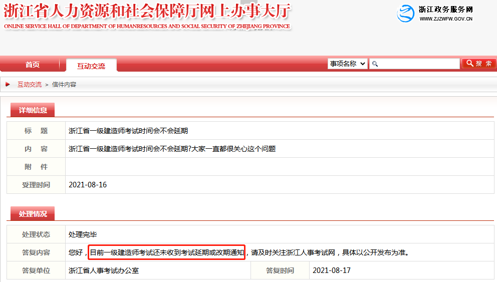This screenshot has width=497, height=282.
Task: Click the title text 浙江省一级建造师考试时间会不会延期
Action: [x=128, y=131]
